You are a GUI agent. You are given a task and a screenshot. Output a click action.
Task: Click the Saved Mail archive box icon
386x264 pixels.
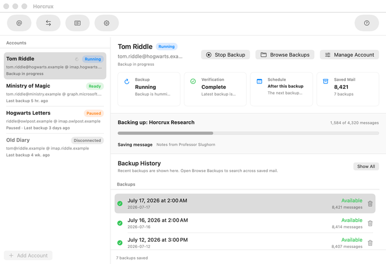(x=325, y=81)
